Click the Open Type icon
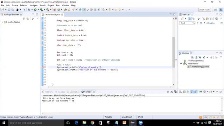224x126 pixels. tap(65, 10)
